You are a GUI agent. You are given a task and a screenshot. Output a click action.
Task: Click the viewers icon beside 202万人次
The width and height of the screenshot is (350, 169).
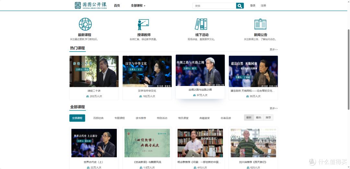87,96
